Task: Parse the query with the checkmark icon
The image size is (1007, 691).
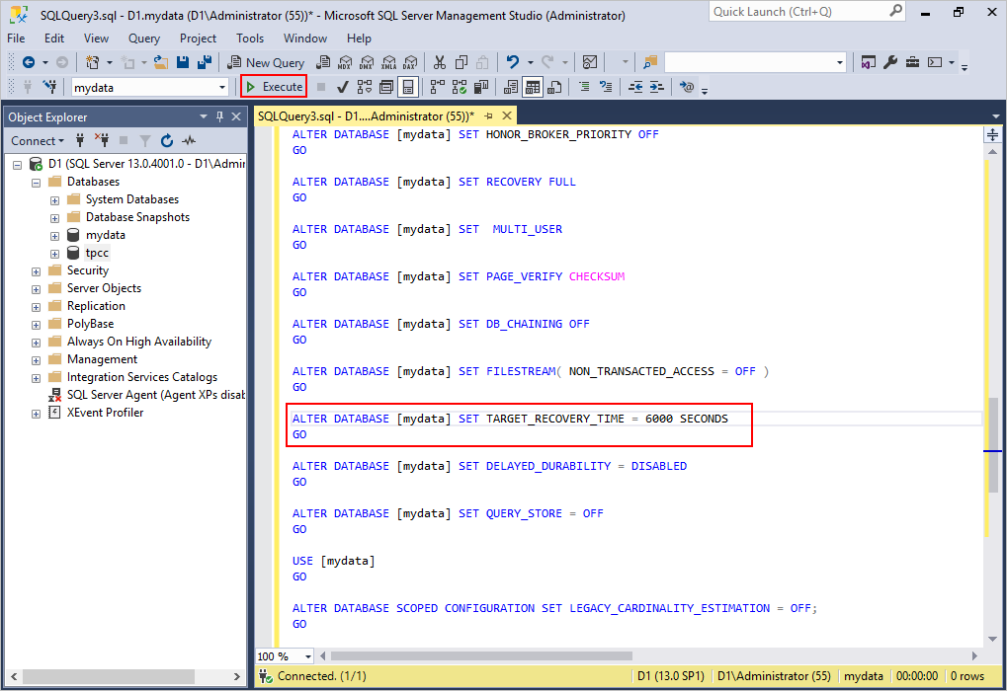Action: click(x=343, y=86)
